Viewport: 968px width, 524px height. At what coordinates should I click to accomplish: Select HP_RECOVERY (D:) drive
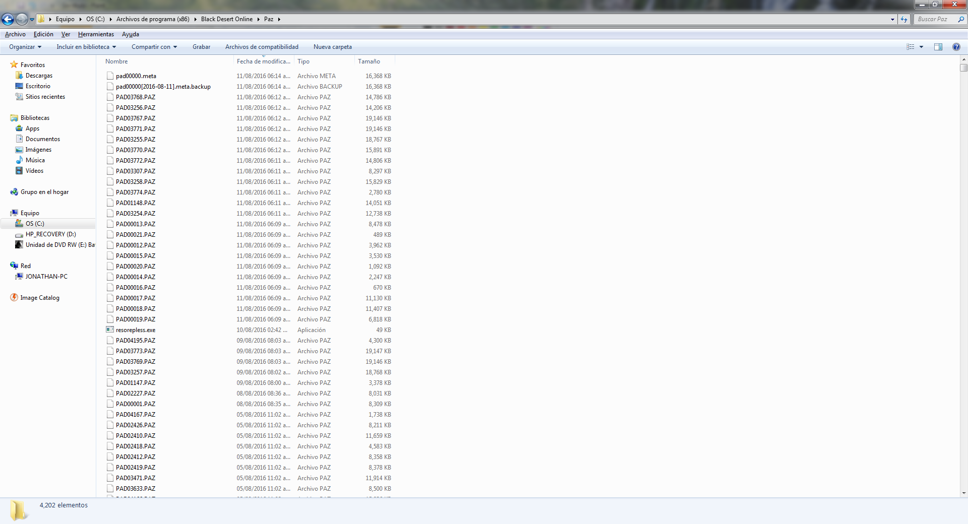(50, 234)
